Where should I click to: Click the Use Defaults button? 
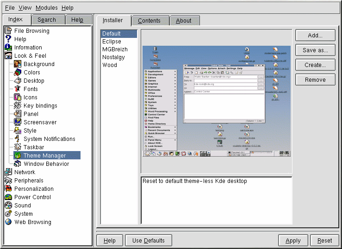[148, 240]
